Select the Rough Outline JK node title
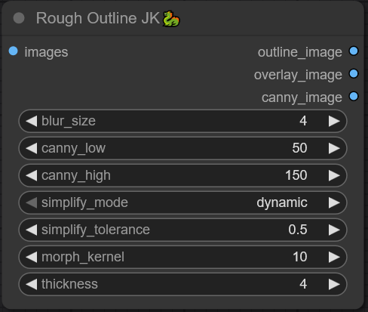Screen dimensions: 368x312 (x=98, y=18)
